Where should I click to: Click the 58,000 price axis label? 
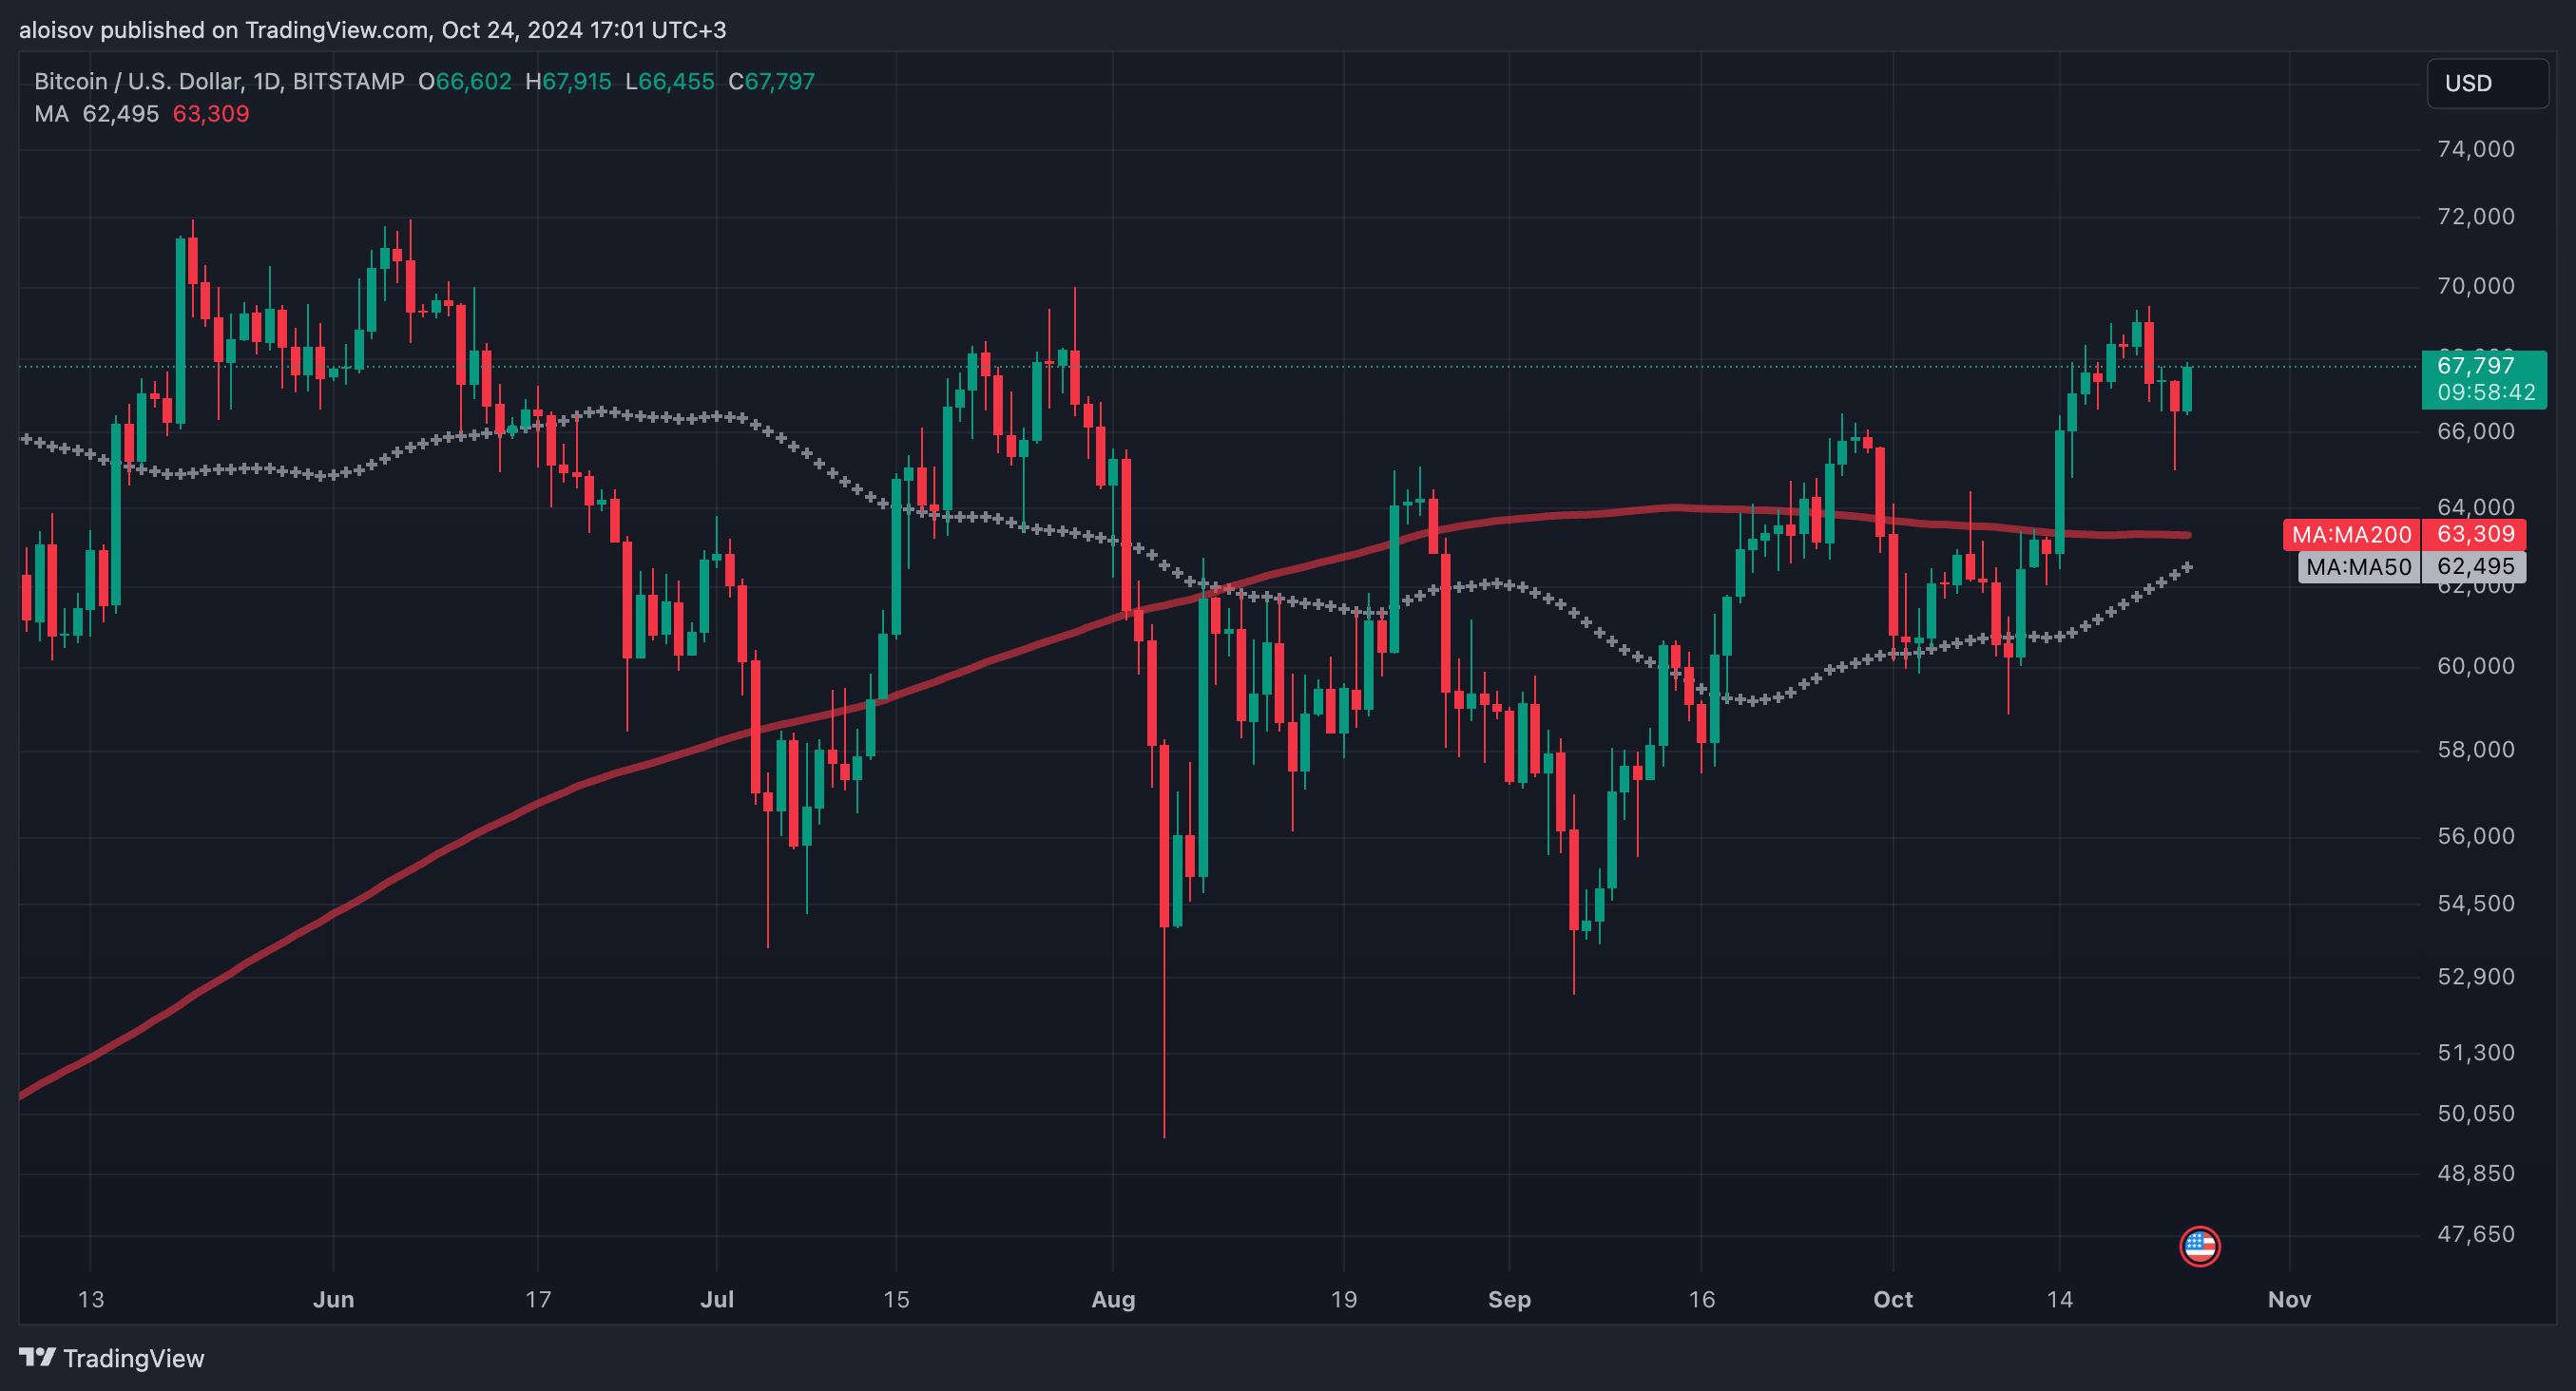[2476, 750]
